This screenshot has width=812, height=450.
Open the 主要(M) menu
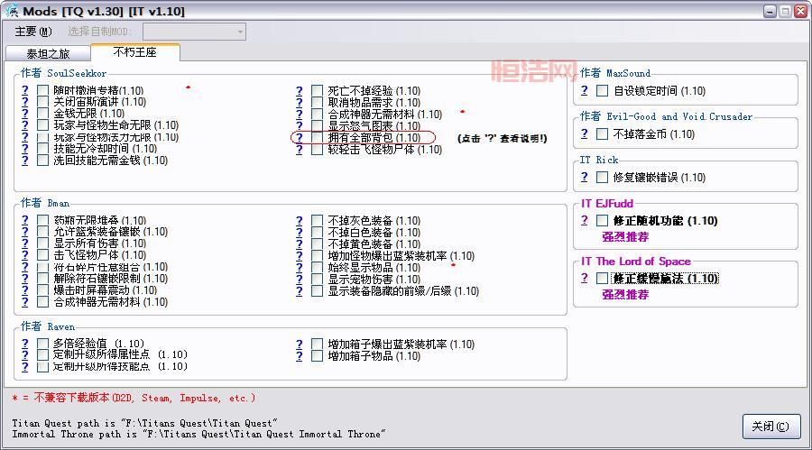click(x=32, y=32)
